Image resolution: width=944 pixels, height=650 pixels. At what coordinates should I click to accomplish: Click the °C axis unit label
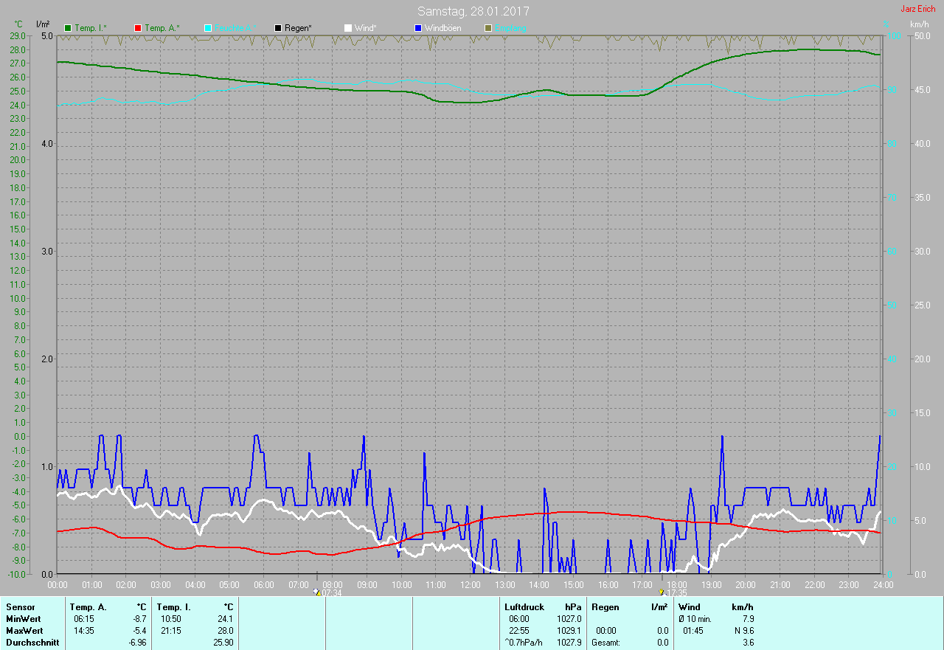pos(18,24)
